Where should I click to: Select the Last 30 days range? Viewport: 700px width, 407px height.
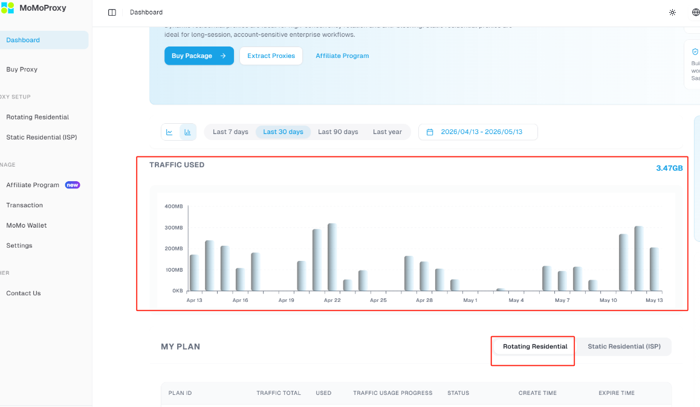(x=283, y=132)
